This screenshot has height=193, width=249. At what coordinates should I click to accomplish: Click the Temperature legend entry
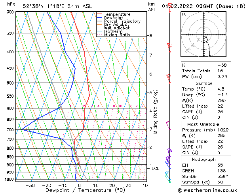tap(117, 14)
